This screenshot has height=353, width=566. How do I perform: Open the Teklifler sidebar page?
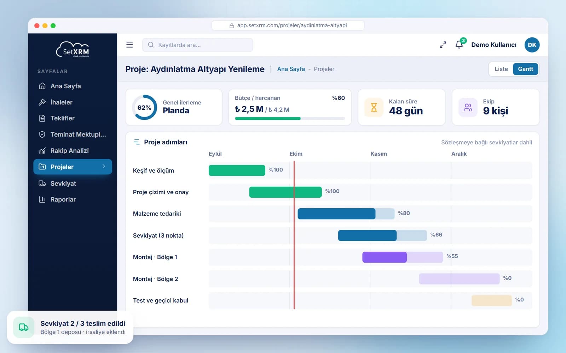click(73, 118)
